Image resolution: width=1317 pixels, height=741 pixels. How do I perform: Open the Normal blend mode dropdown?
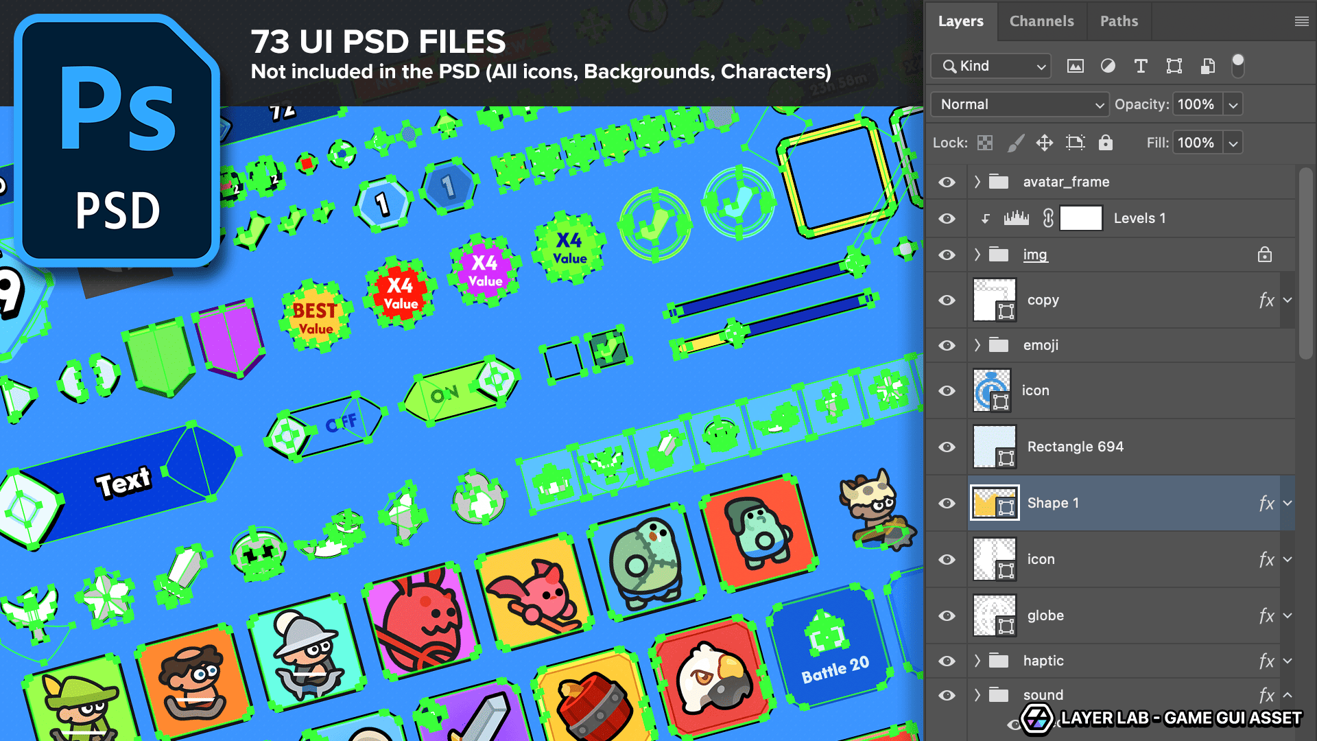point(1019,104)
